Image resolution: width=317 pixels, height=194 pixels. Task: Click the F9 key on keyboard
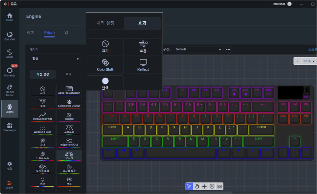(x=234, y=93)
